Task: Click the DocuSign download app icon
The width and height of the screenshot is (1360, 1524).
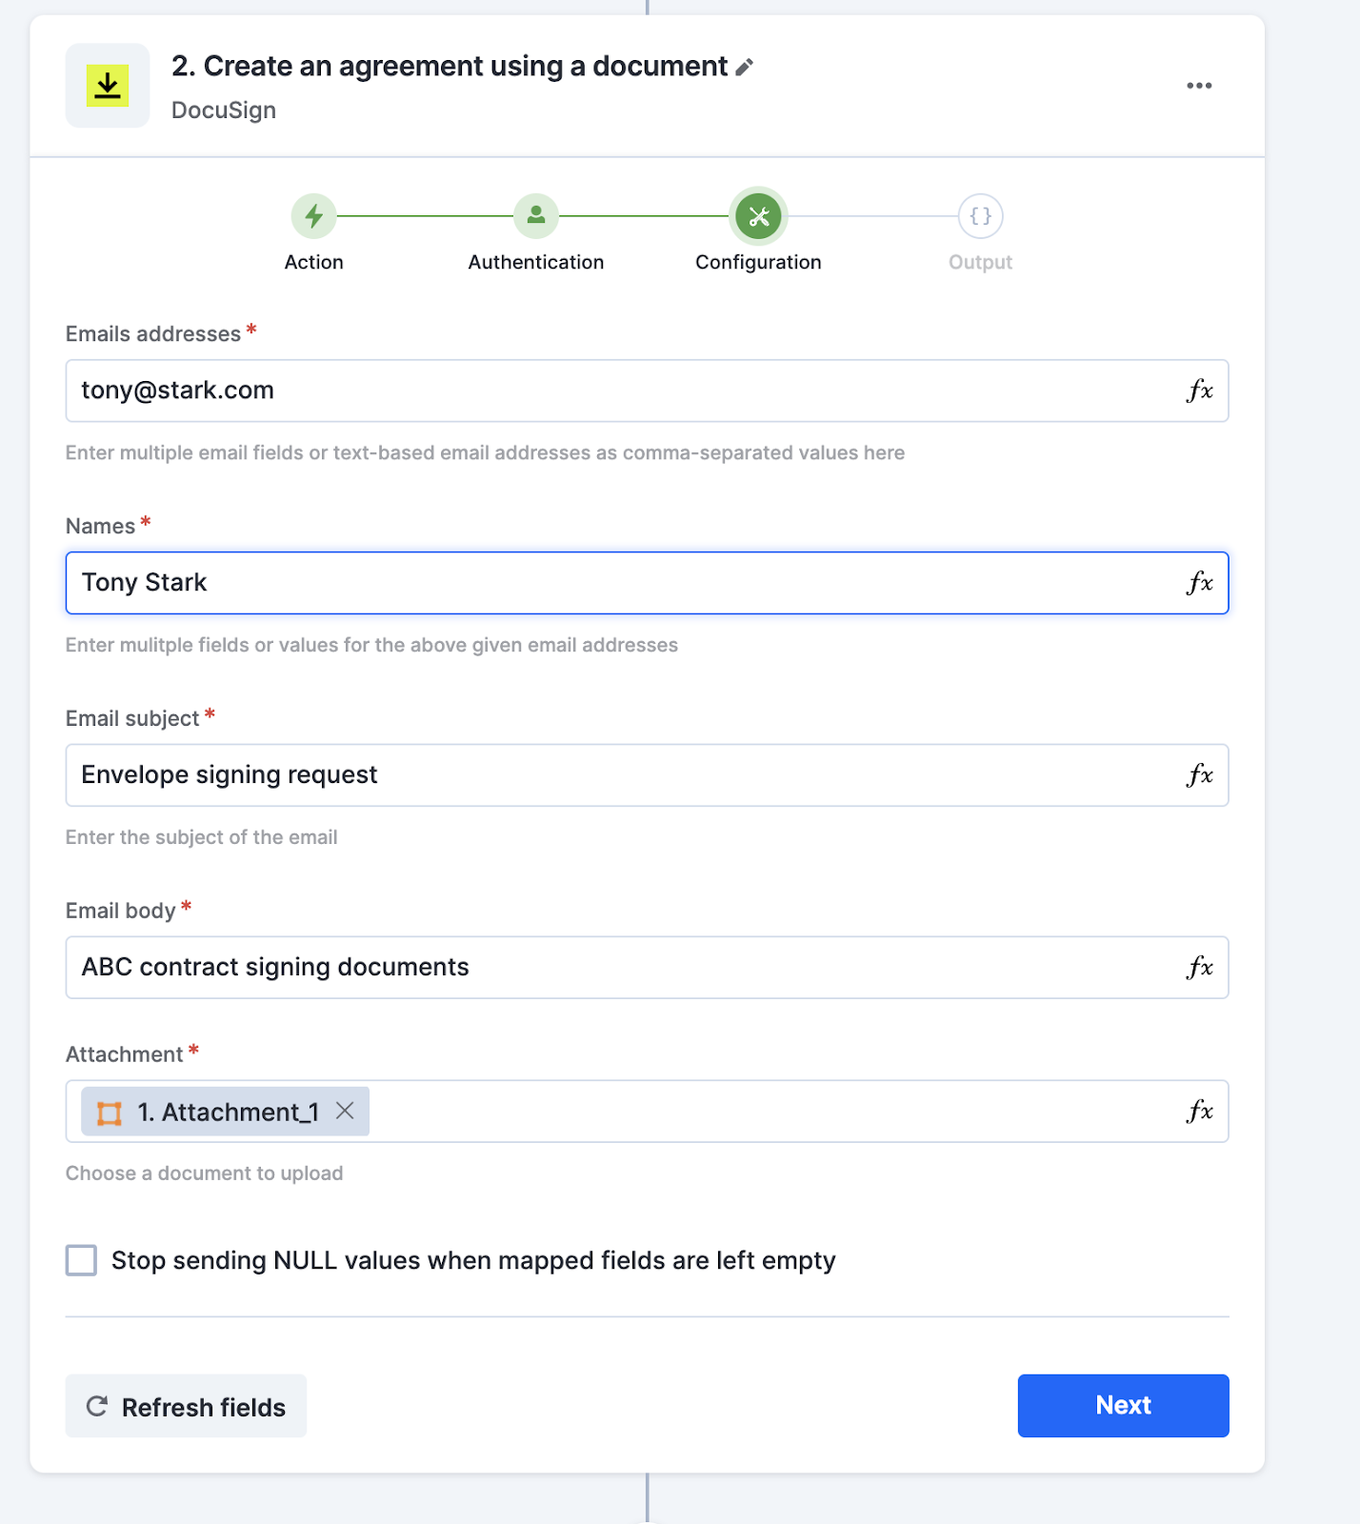Action: 108,86
